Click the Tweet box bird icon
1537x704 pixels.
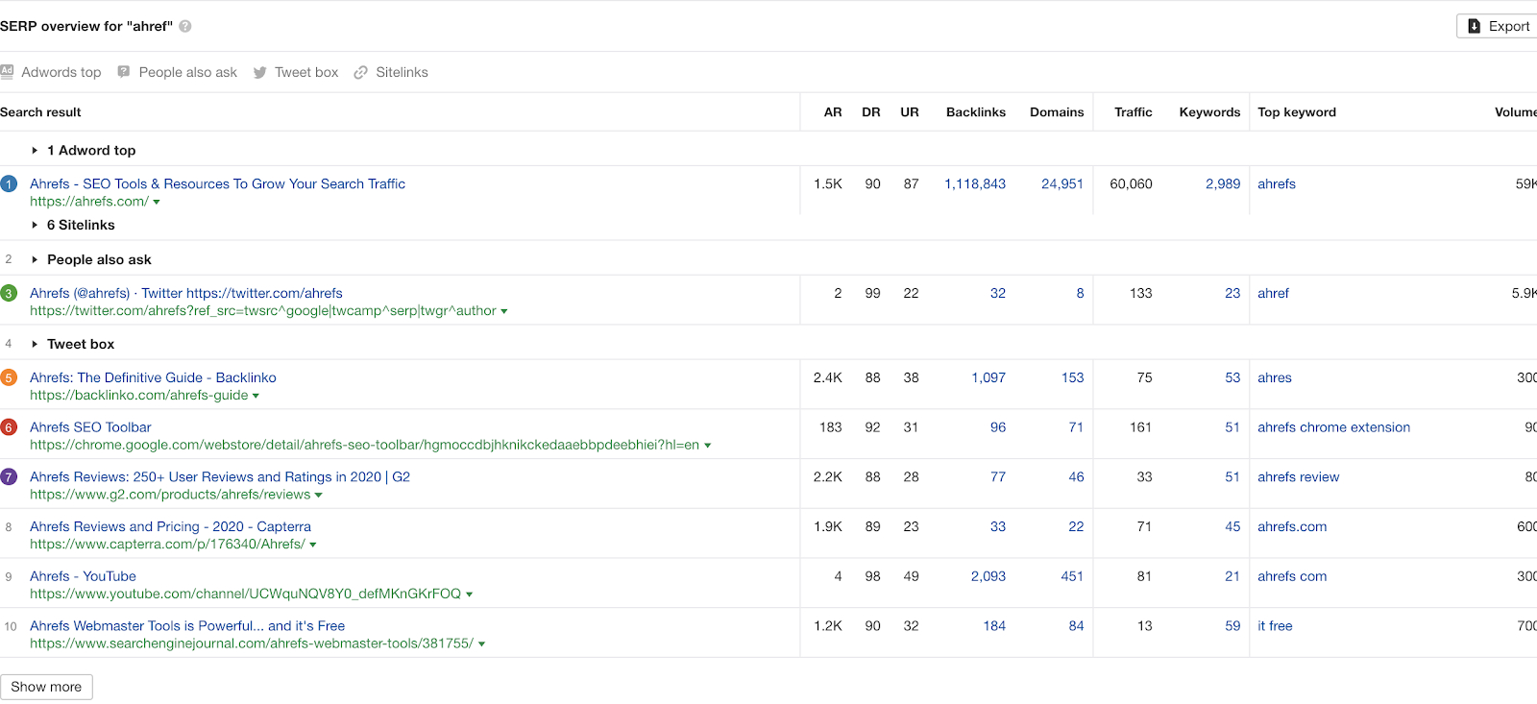coord(259,72)
